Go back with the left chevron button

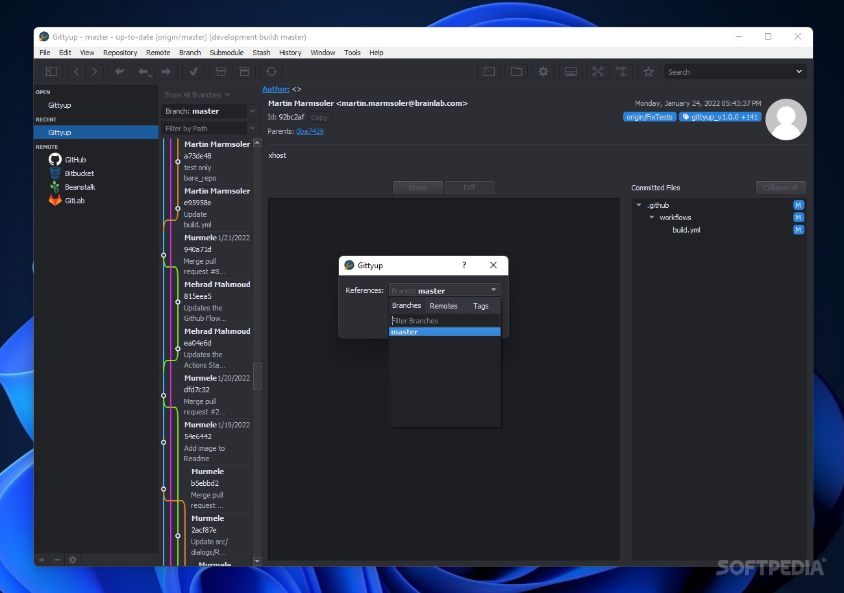pos(77,71)
